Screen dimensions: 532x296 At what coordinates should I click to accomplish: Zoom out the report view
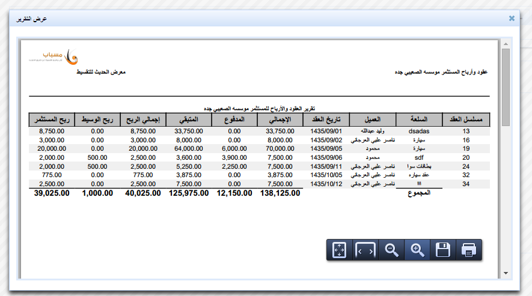click(x=391, y=250)
